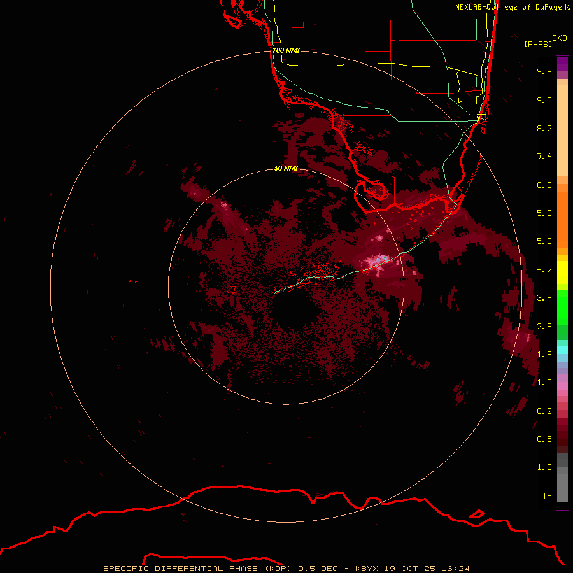
Task: Pick the bright green color bar segment
Action: pyautogui.click(x=562, y=308)
